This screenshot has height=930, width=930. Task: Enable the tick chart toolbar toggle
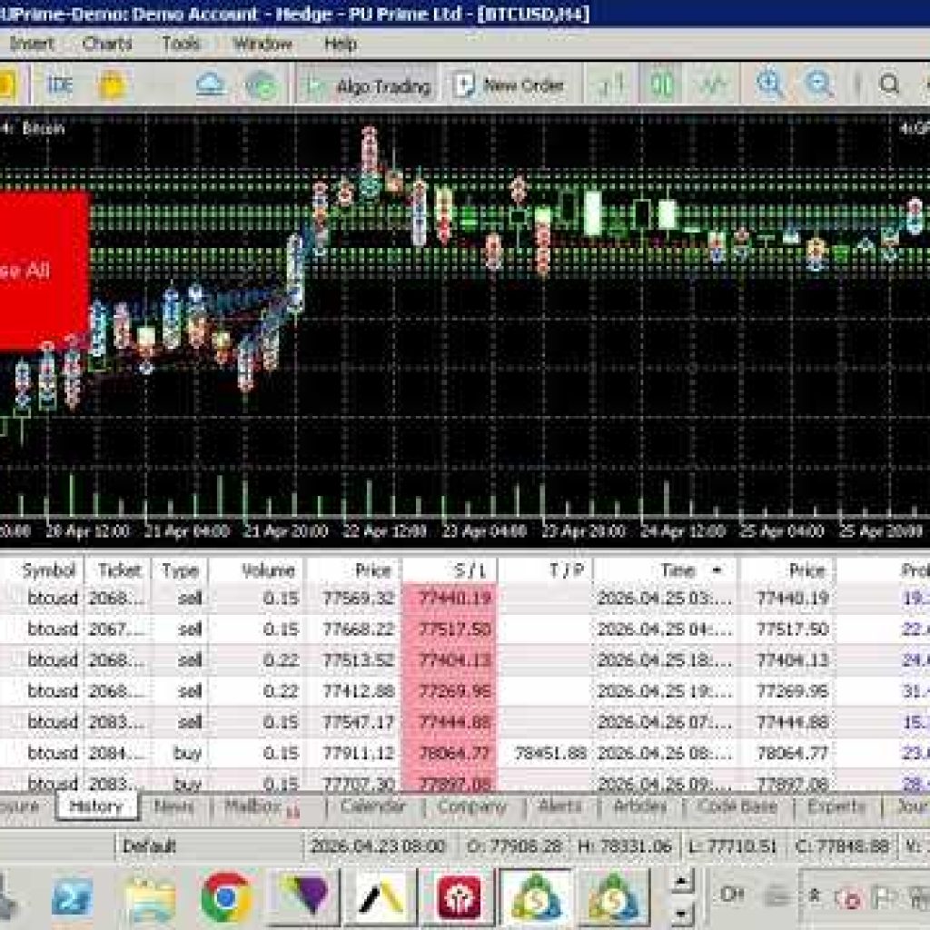713,86
